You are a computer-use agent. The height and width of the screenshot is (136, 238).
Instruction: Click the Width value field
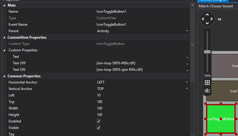click(x=142, y=108)
